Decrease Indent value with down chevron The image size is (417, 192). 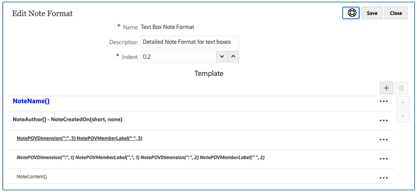click(222, 57)
